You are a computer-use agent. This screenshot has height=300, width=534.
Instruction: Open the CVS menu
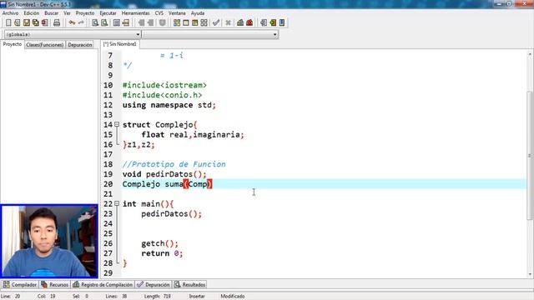point(159,13)
